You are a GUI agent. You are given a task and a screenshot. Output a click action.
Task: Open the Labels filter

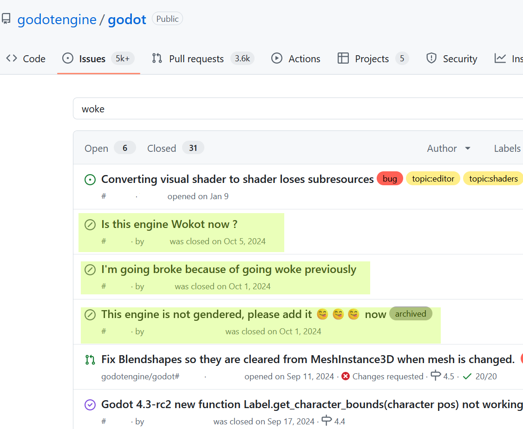point(507,148)
